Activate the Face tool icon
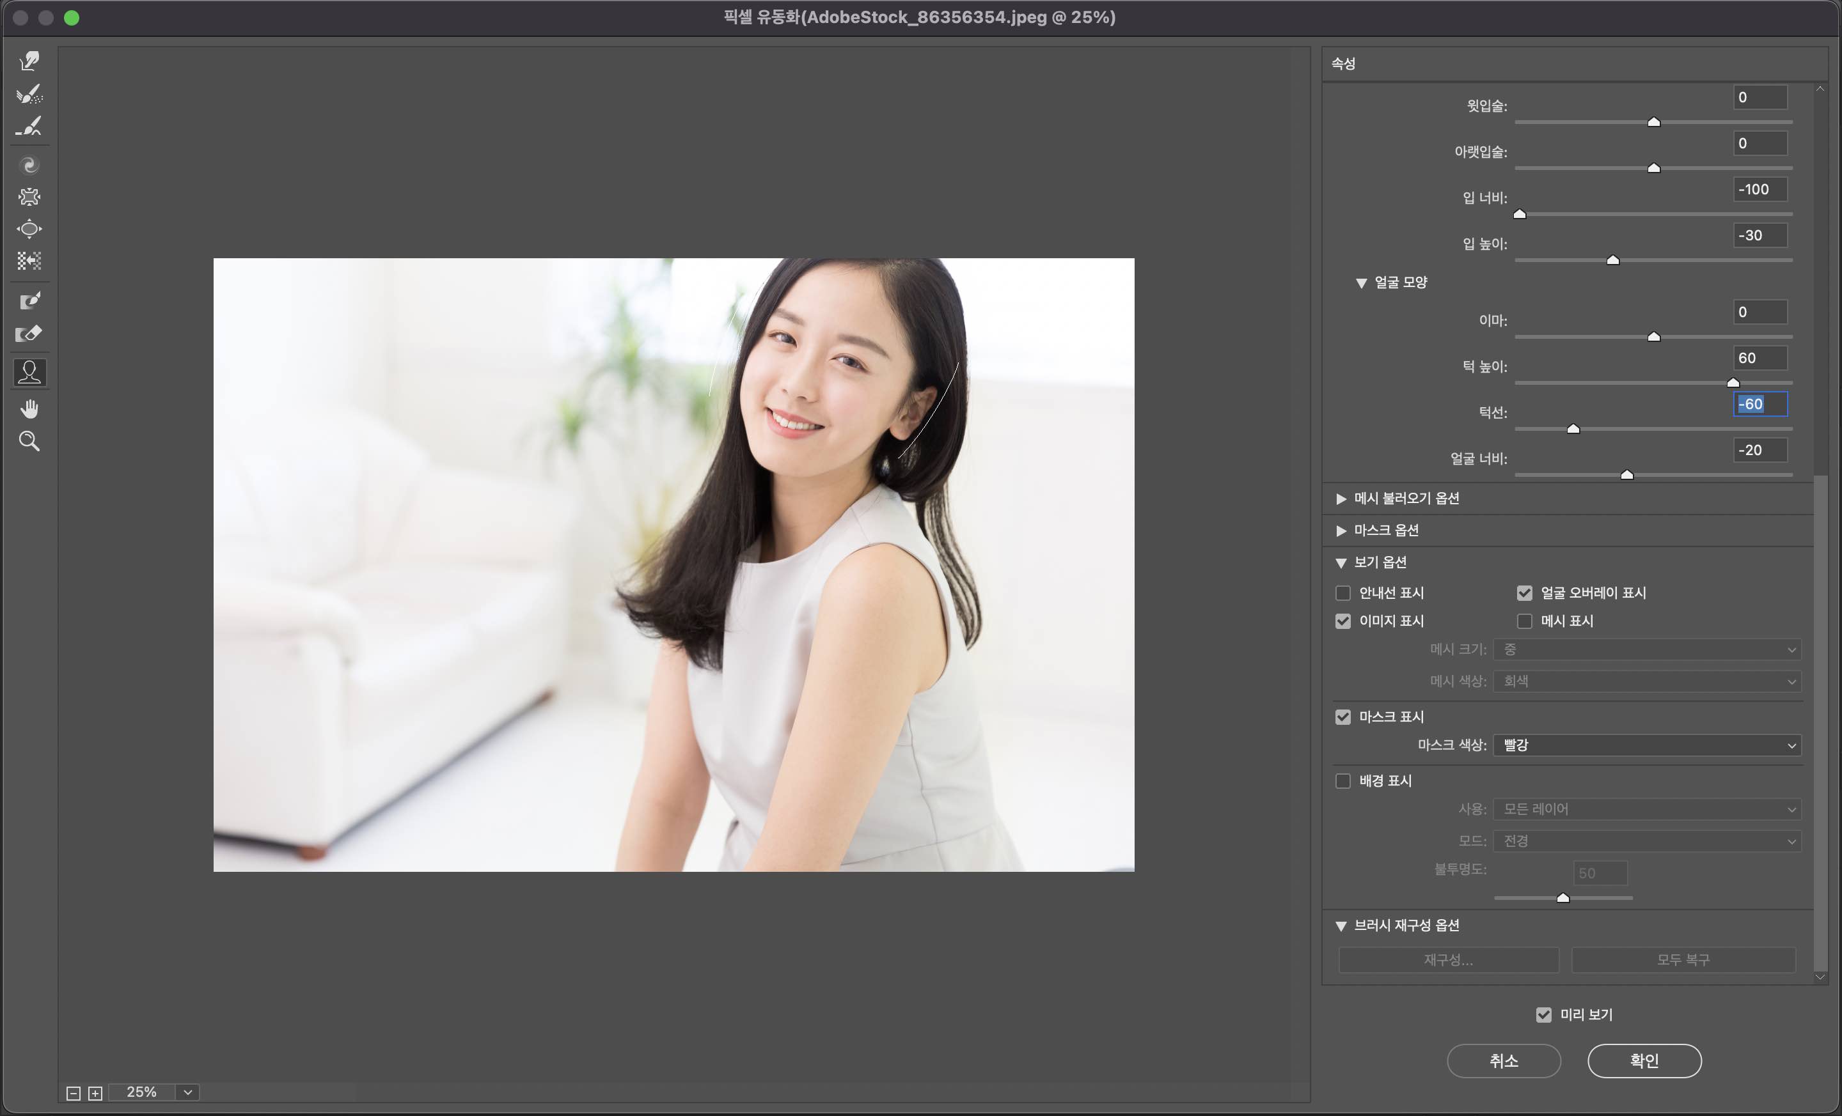 click(29, 372)
